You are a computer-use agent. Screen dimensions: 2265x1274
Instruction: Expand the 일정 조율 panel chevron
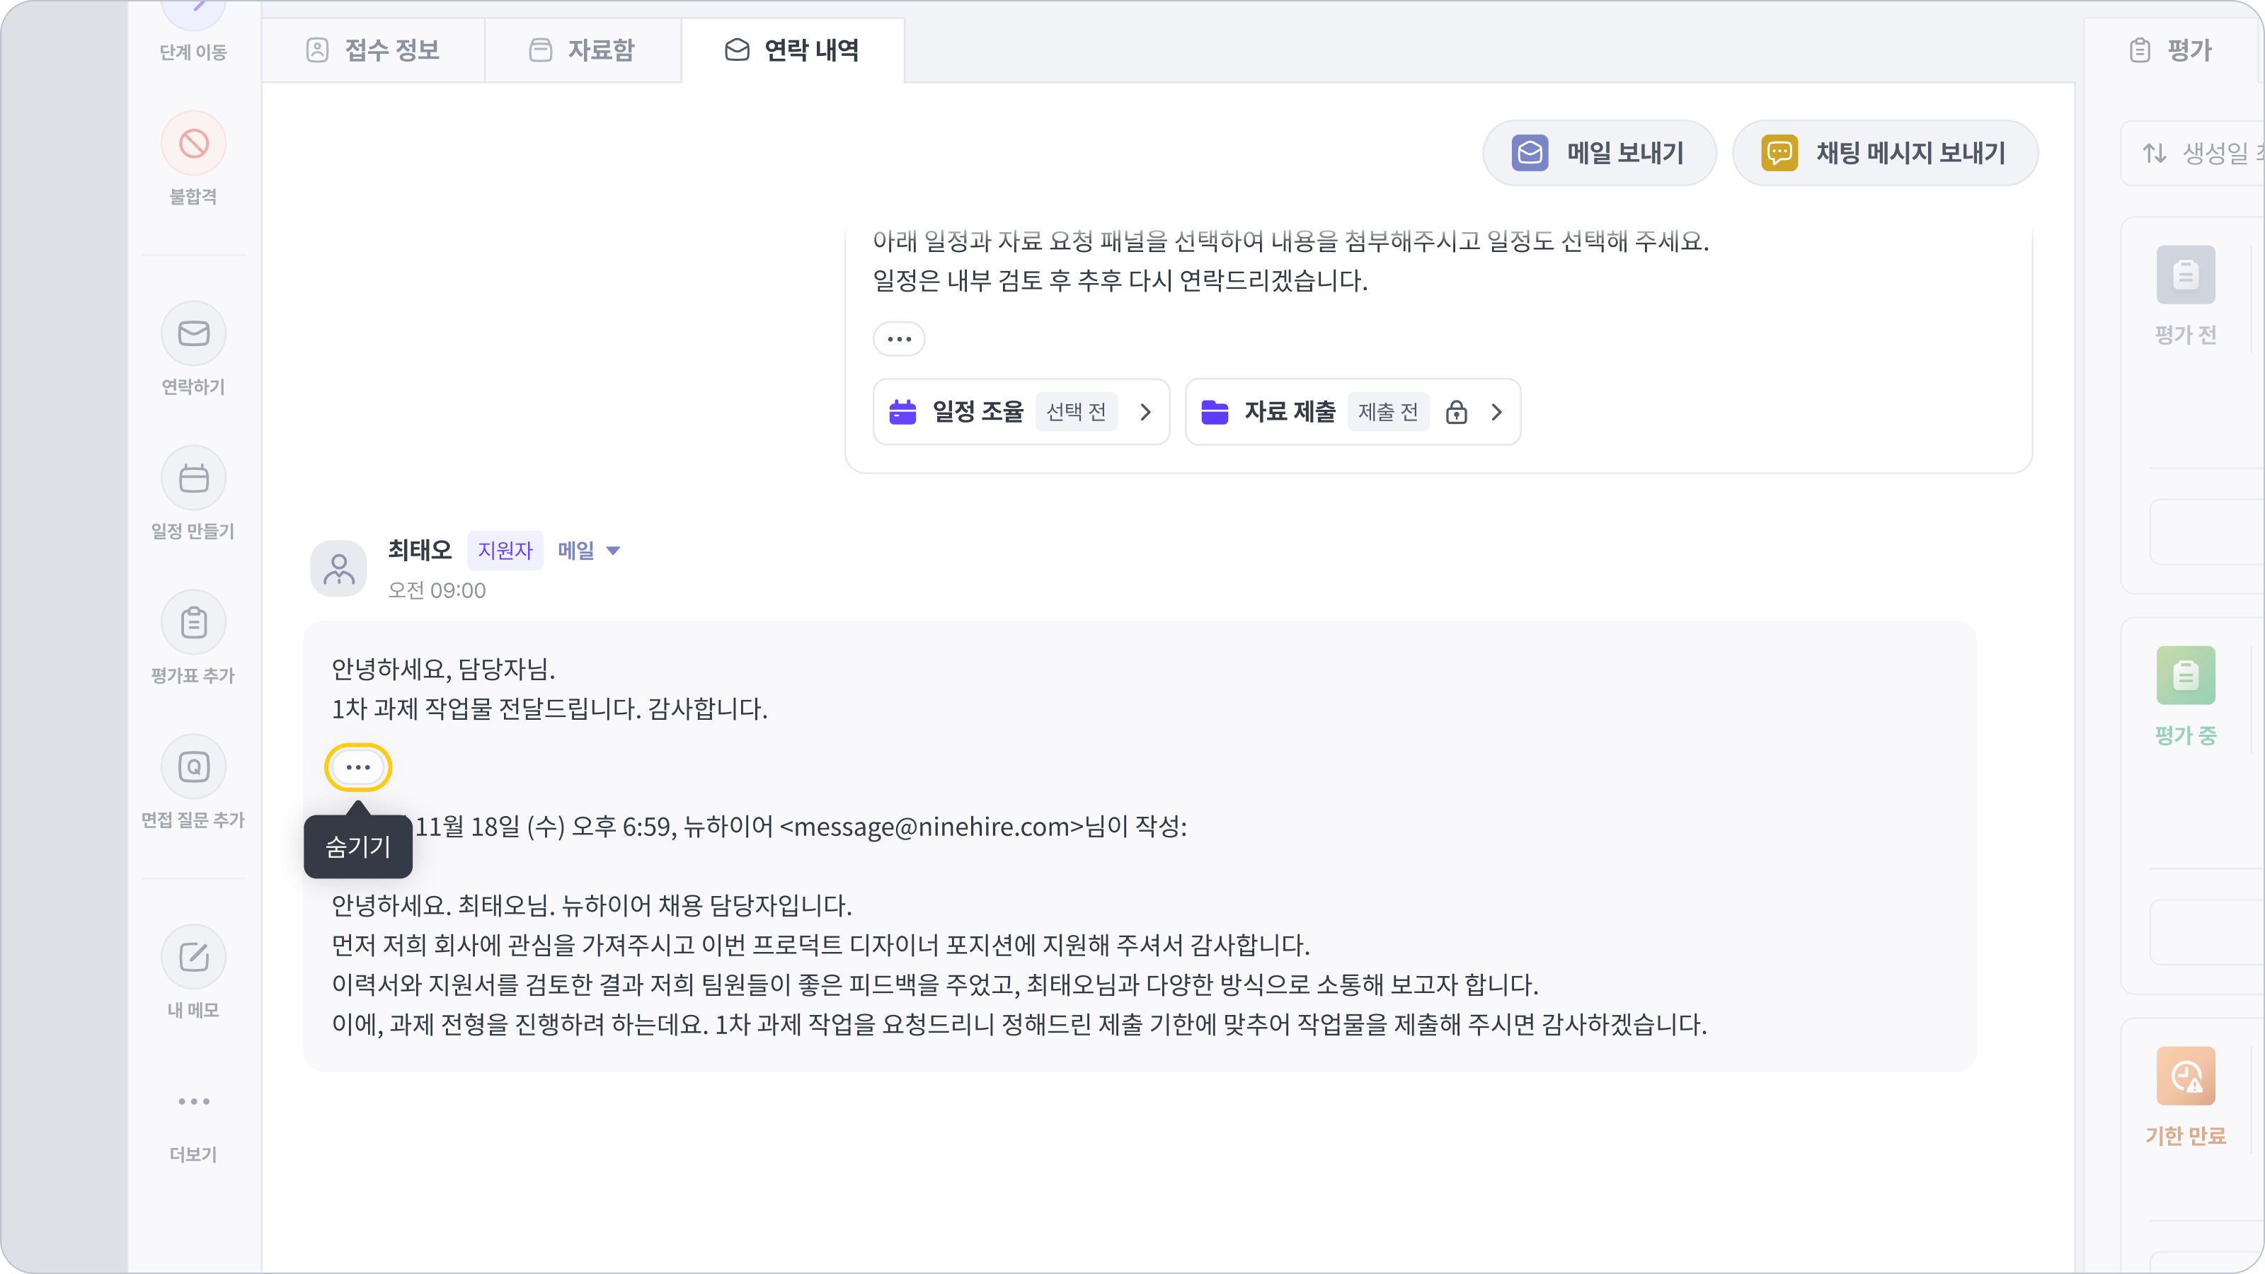tap(1145, 411)
